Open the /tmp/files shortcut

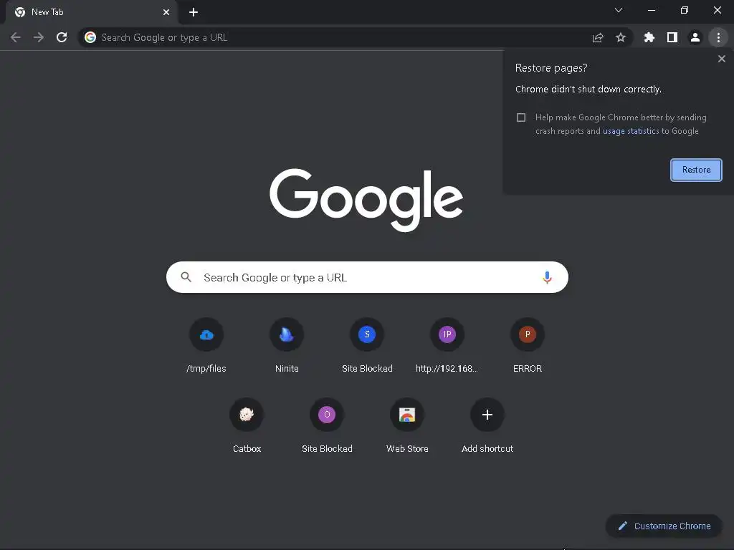pos(206,346)
